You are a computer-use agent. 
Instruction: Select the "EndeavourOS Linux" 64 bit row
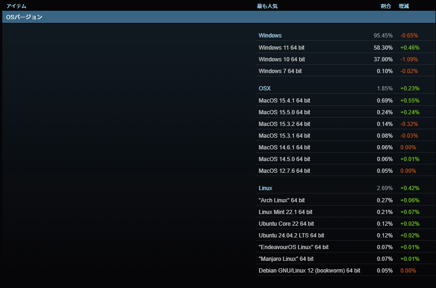click(x=345, y=247)
